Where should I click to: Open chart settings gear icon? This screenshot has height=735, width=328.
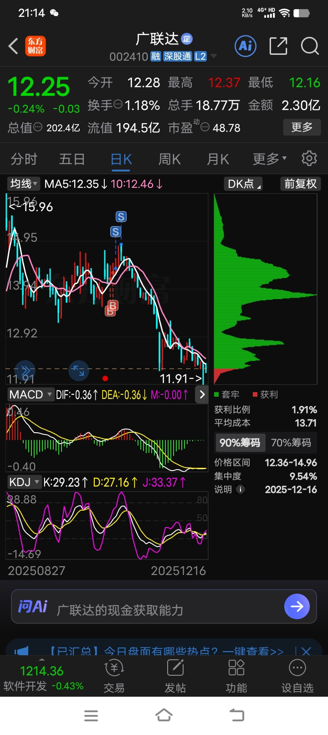tap(309, 158)
